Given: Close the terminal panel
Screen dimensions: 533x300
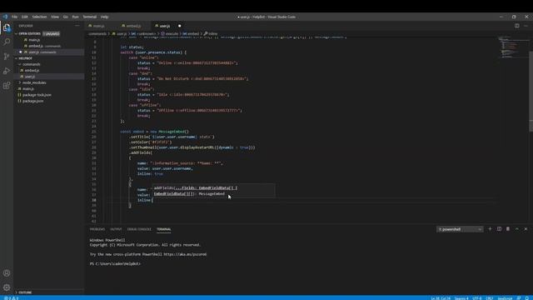Looking at the screenshot, I should (x=526, y=229).
